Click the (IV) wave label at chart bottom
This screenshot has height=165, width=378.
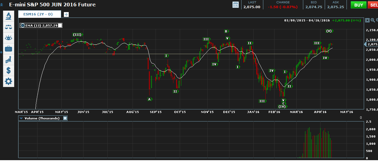coord(282,106)
